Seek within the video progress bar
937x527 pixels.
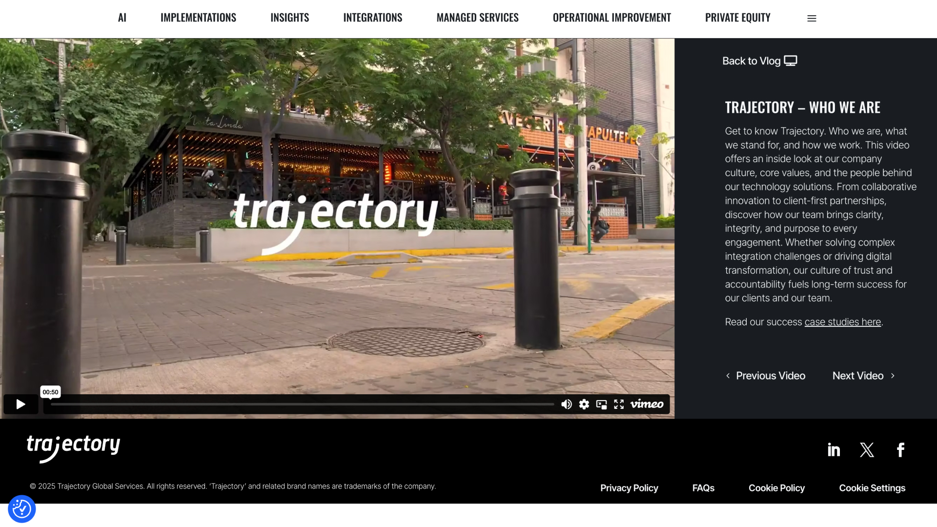point(303,404)
